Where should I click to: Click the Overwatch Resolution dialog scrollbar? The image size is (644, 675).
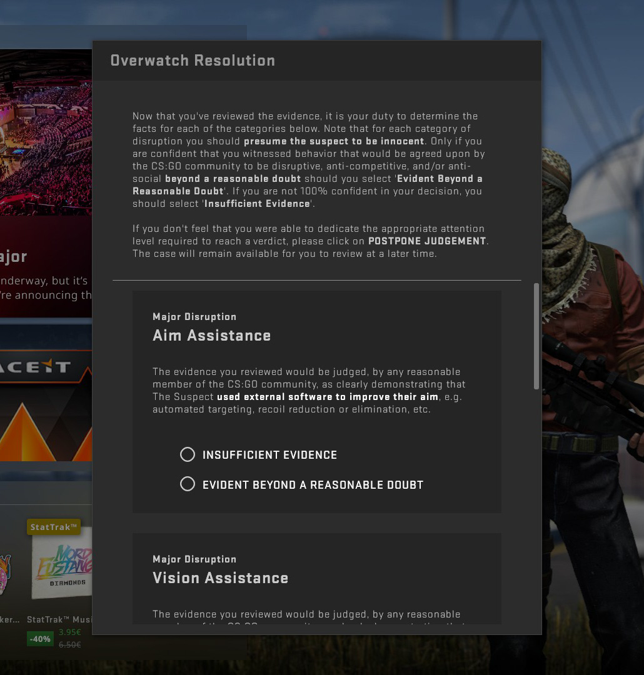pos(536,336)
